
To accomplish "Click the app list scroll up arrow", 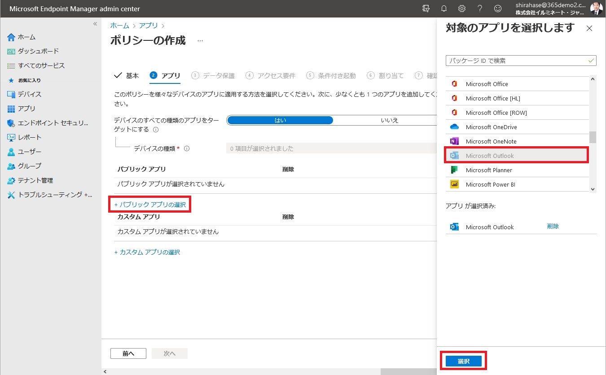I will 593,79.
